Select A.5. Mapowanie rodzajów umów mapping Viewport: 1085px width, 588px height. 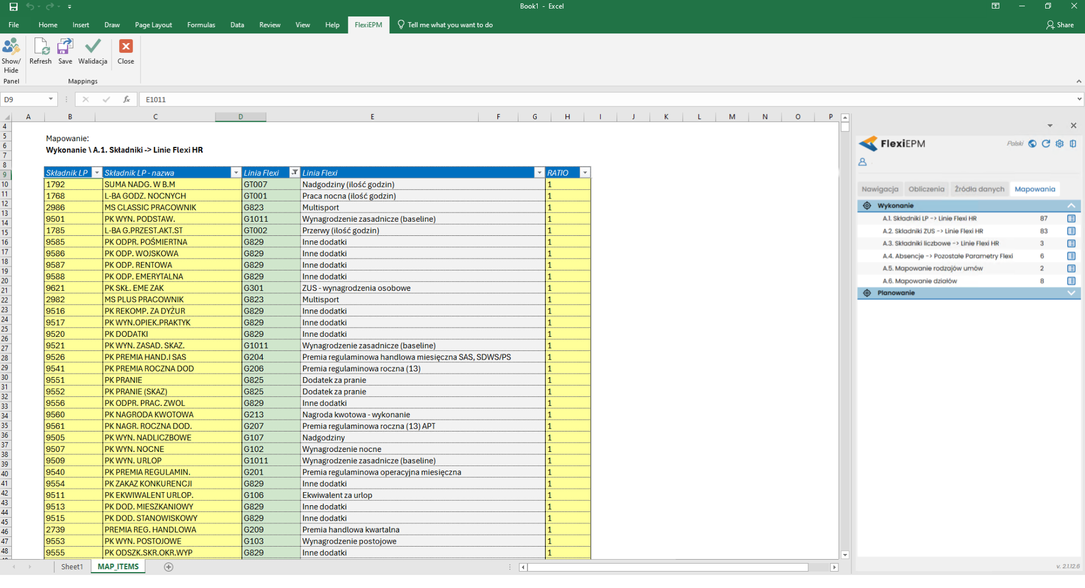[932, 269]
